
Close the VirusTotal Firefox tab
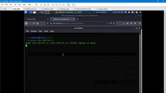point(48,19)
